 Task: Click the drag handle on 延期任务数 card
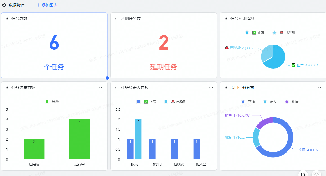(116, 18)
